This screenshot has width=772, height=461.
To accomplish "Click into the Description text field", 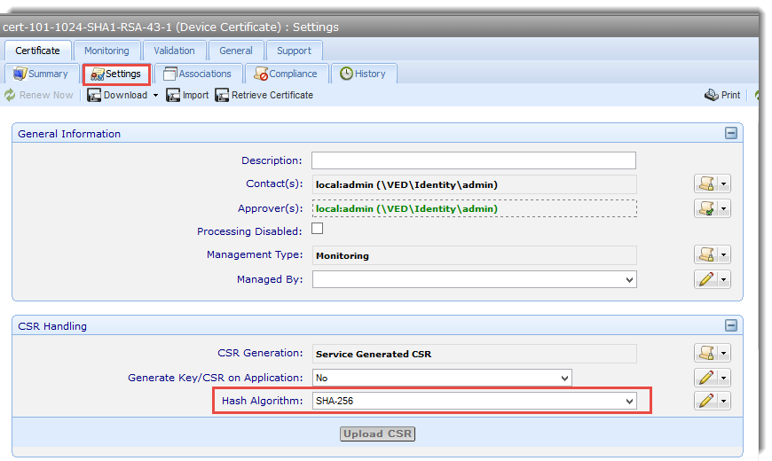I will 473,160.
